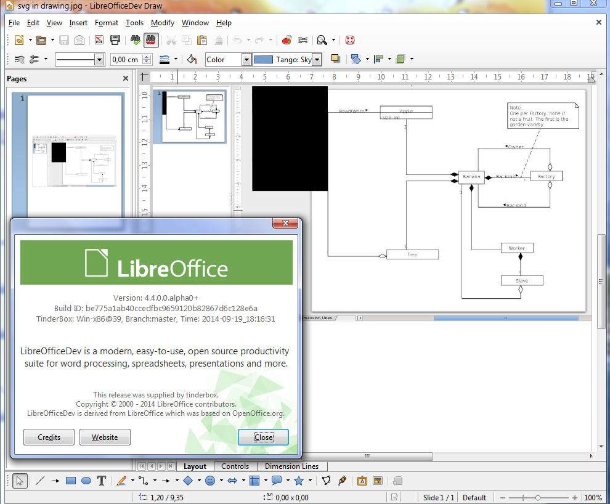Select the Ellipse drawing tool
Image resolution: width=610 pixels, height=504 pixels.
86,481
